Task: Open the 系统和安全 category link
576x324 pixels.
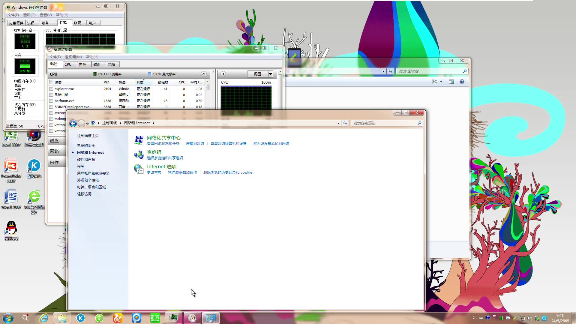Action: pyautogui.click(x=86, y=146)
